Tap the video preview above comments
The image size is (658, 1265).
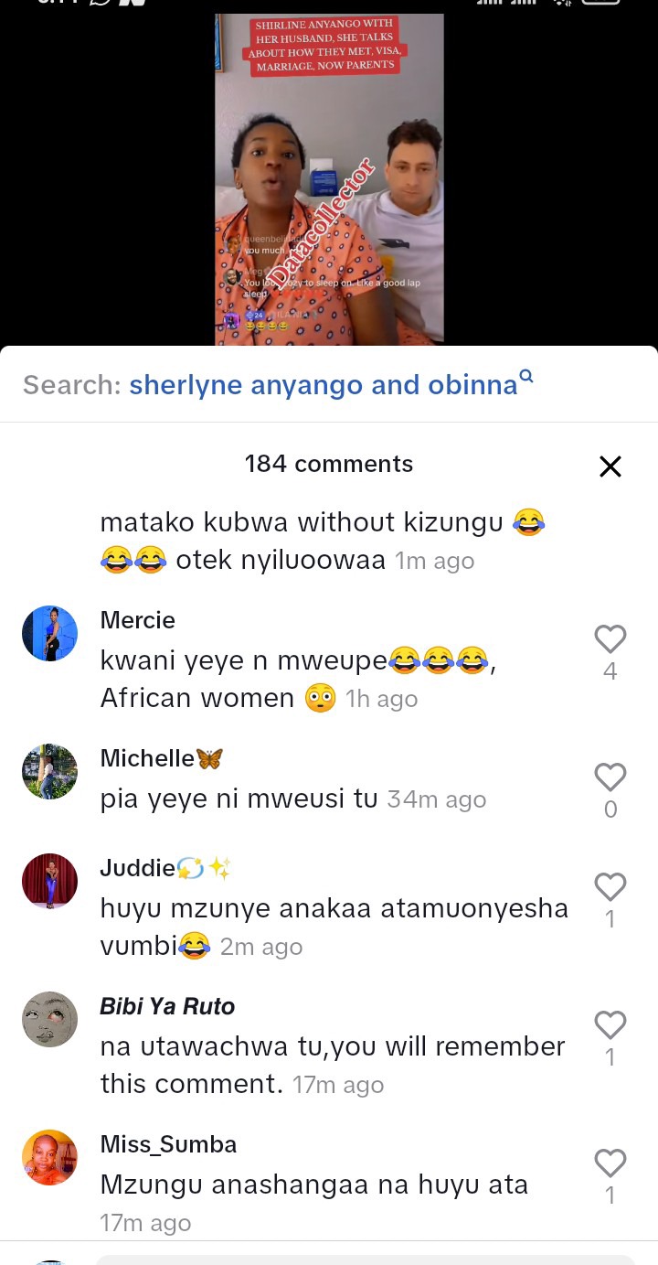(329, 179)
